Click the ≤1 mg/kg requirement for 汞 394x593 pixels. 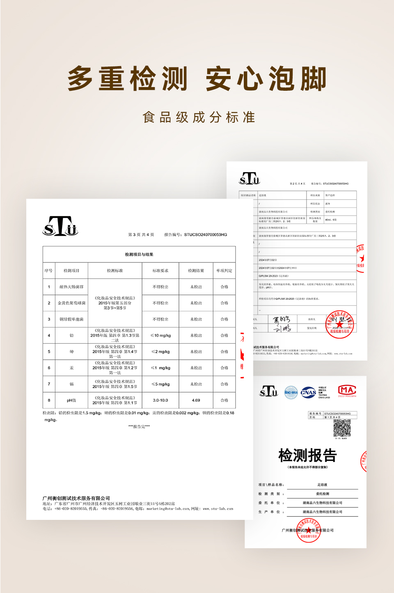point(160,368)
